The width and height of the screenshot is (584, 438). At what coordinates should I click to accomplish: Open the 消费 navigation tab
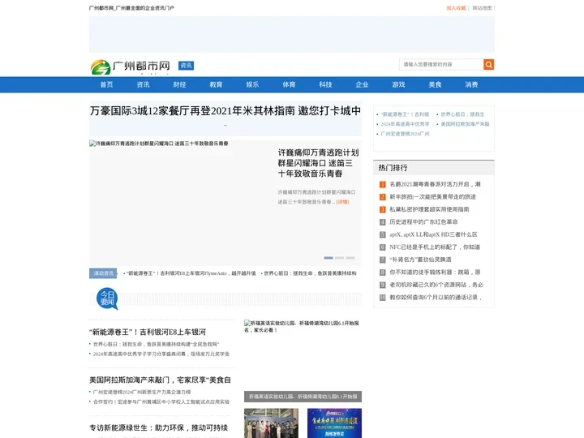[471, 84]
